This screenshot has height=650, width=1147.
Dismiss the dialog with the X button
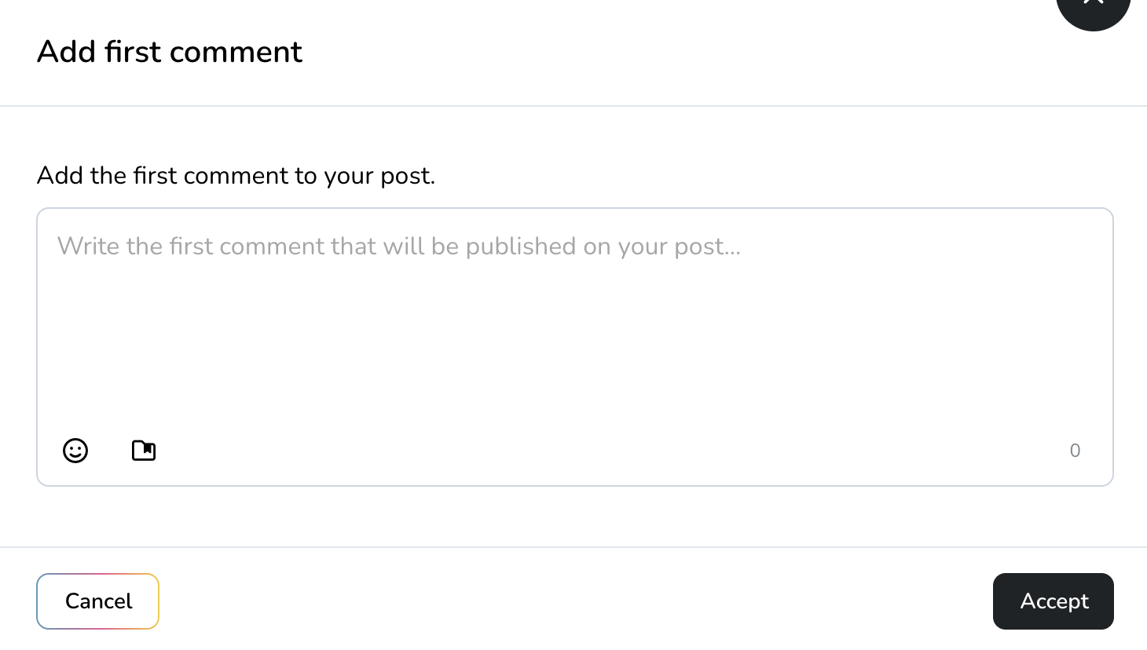click(1093, 6)
